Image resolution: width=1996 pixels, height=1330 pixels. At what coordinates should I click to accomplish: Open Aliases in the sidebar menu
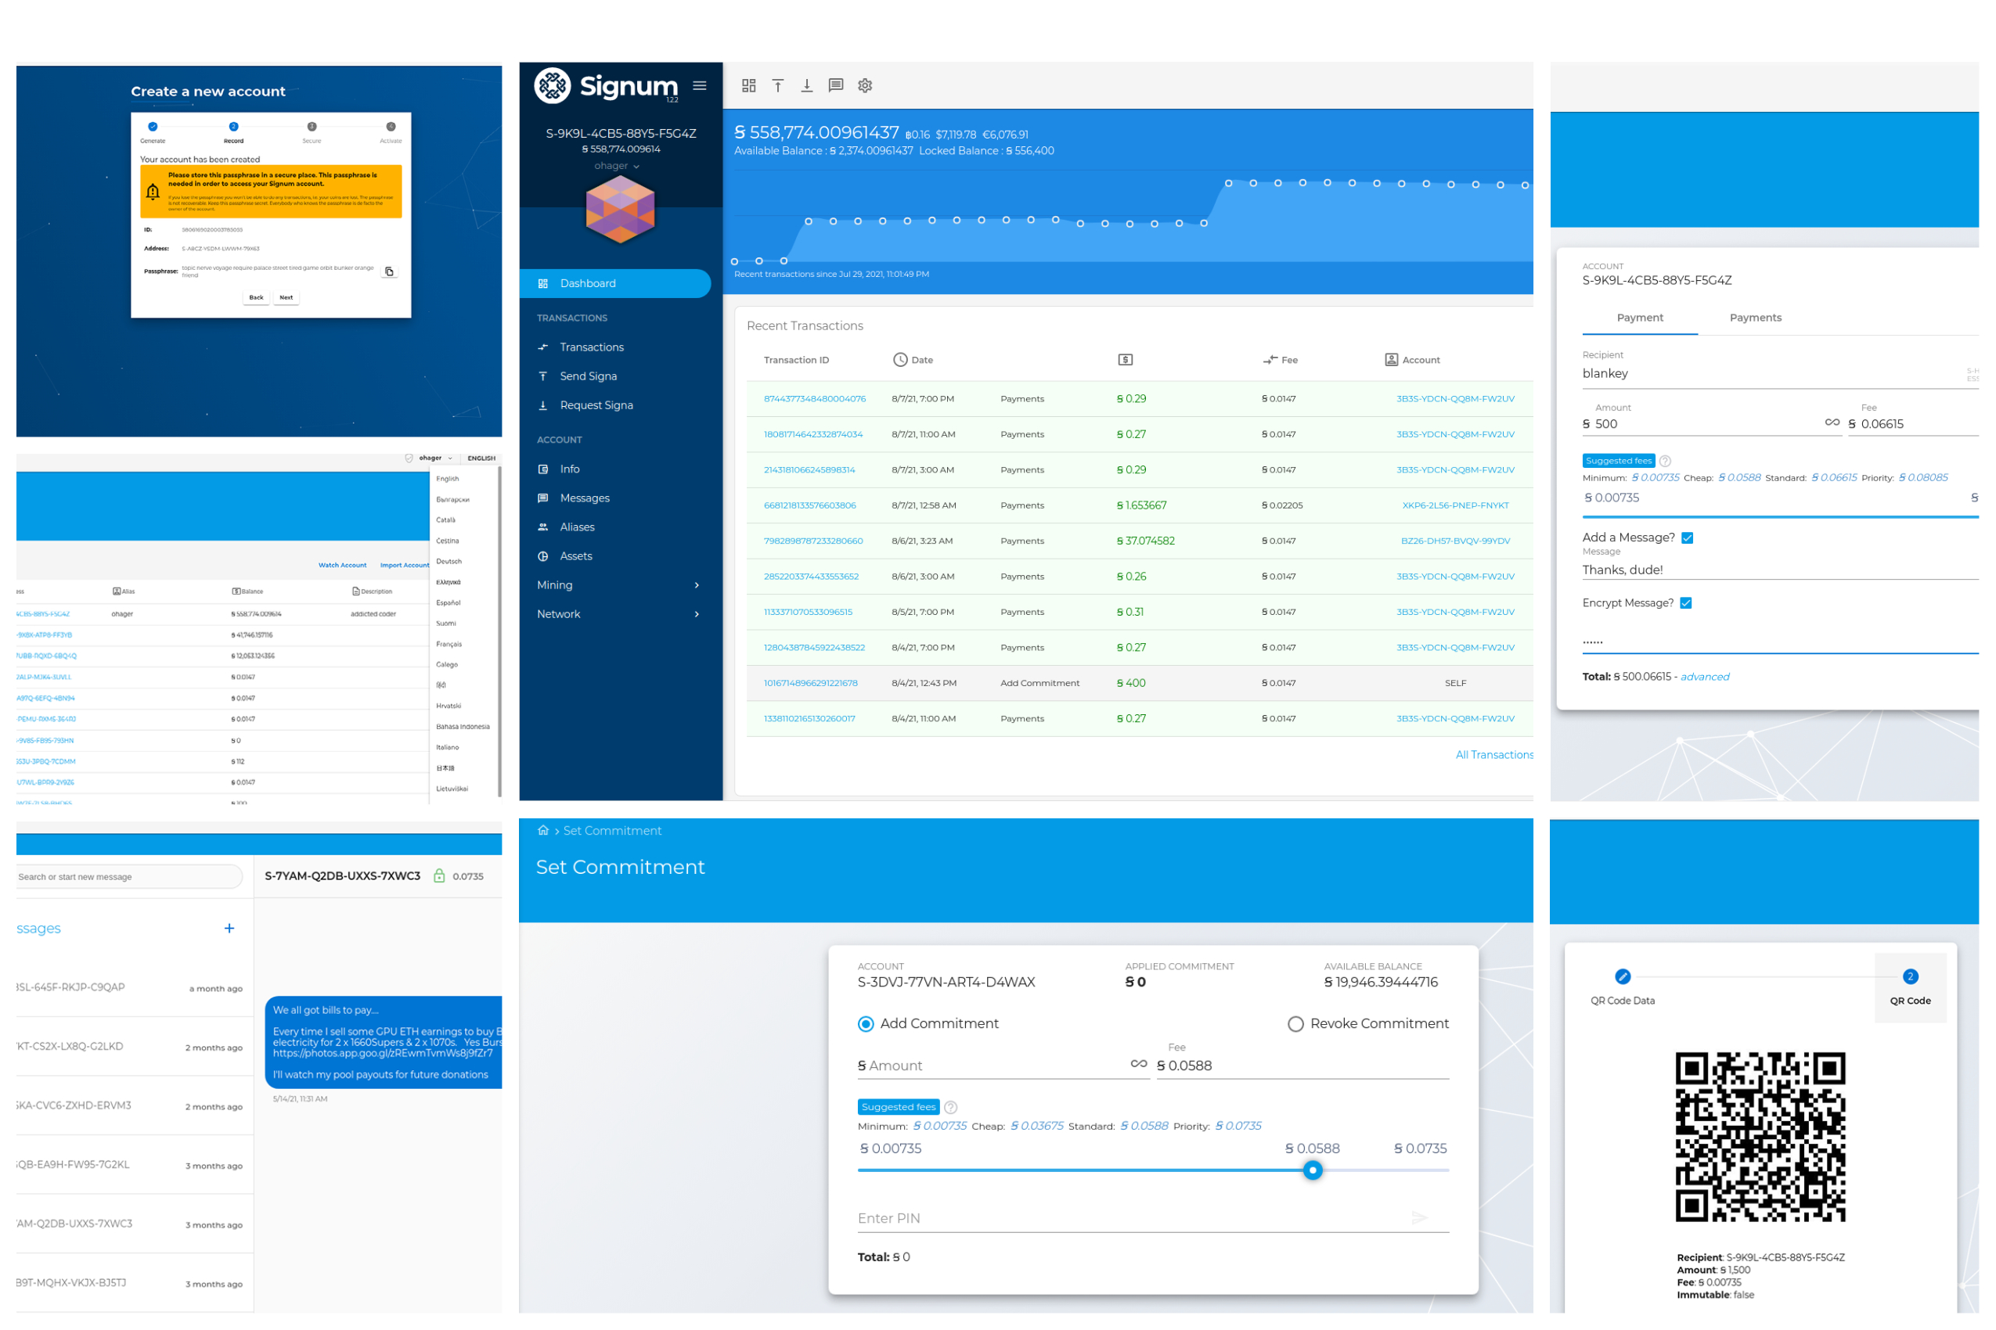click(577, 527)
